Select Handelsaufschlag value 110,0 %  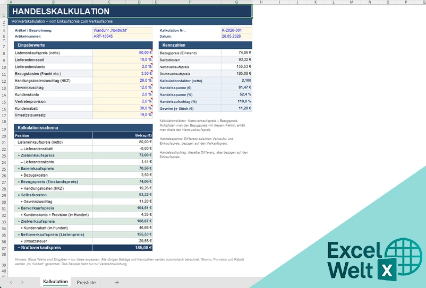pos(236,101)
